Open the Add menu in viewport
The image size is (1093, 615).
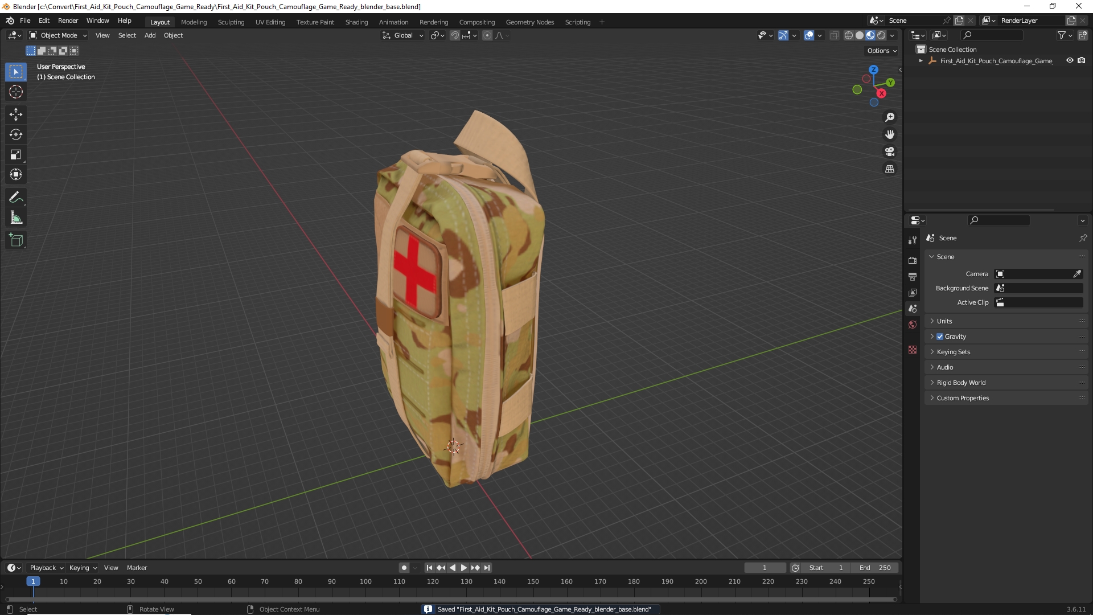tap(150, 35)
